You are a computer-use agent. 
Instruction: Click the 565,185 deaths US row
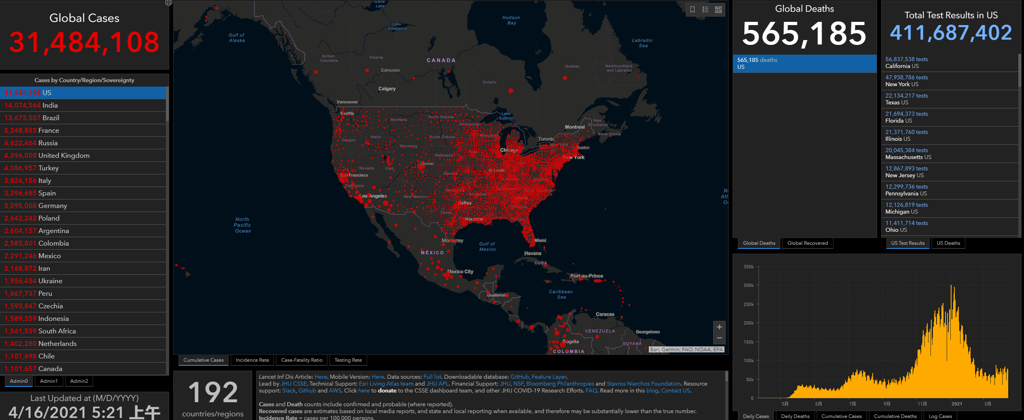click(805, 64)
